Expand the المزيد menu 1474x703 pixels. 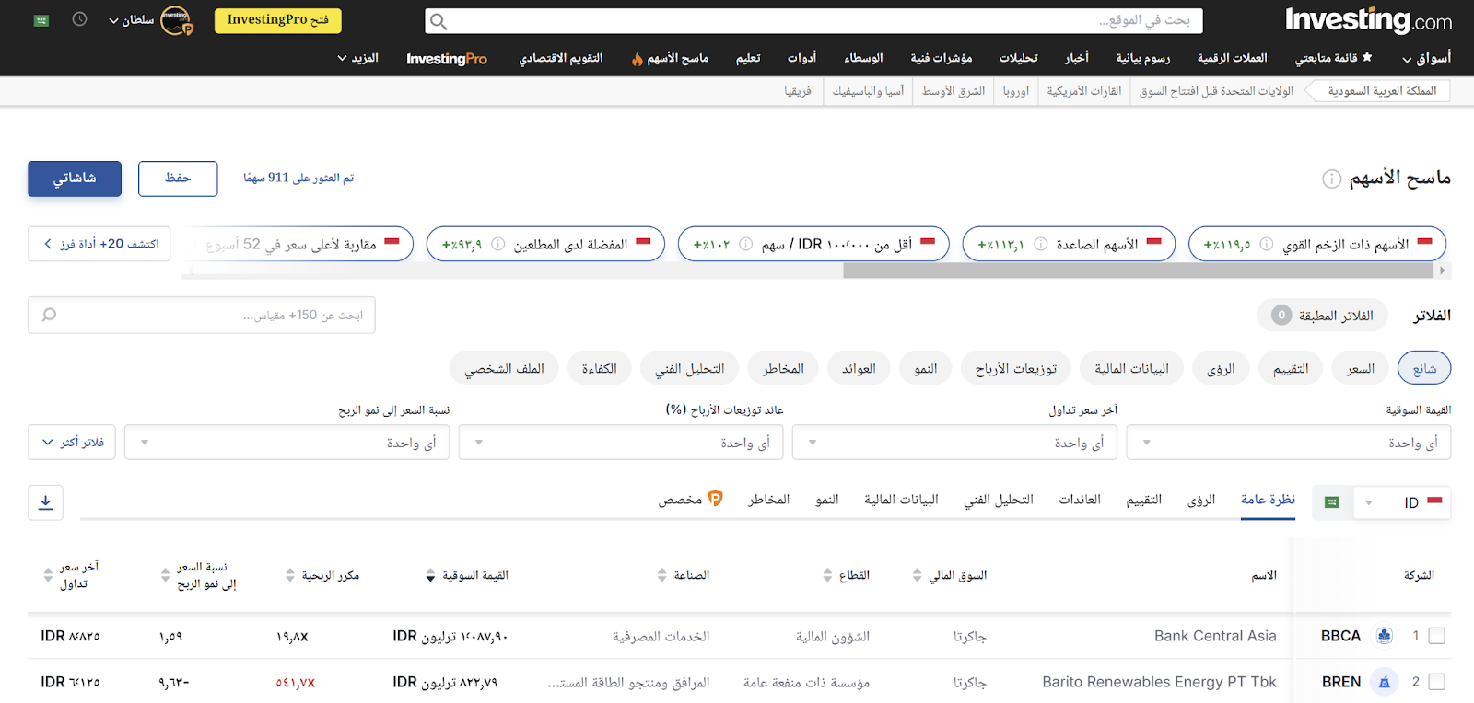(x=357, y=58)
